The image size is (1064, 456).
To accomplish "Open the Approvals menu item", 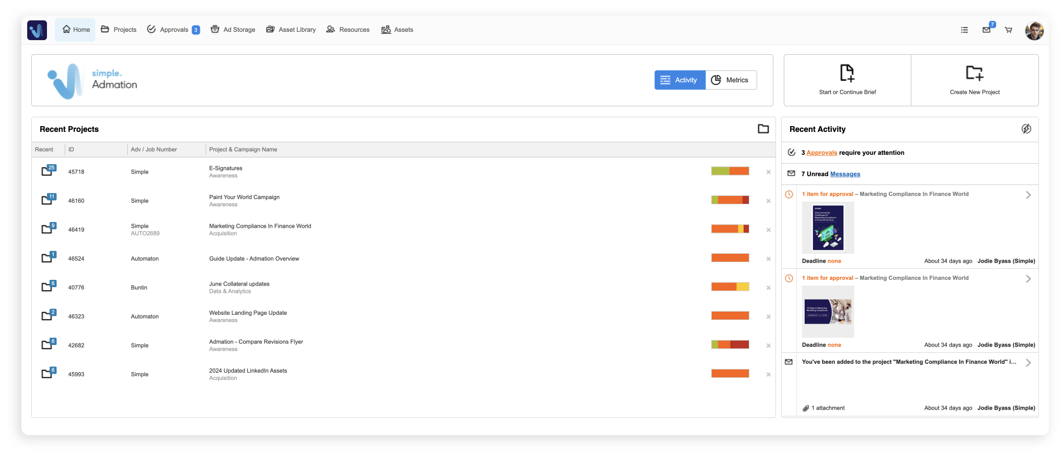I will [173, 30].
